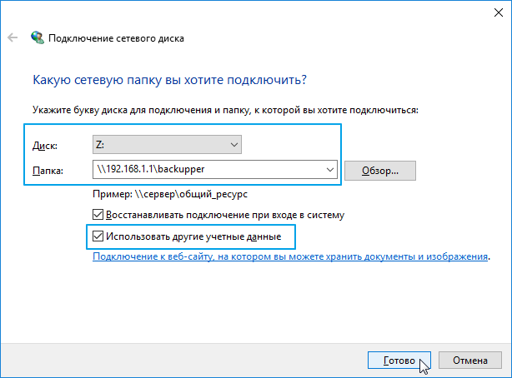Click the heading Какую сетевую папку вы хотите подключить
The image size is (512, 378).
point(170,80)
